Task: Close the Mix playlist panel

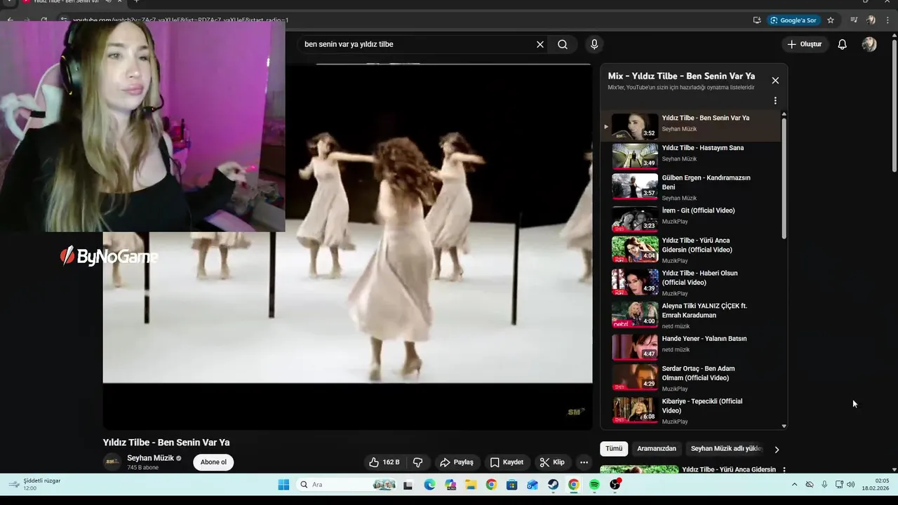Action: coord(775,81)
